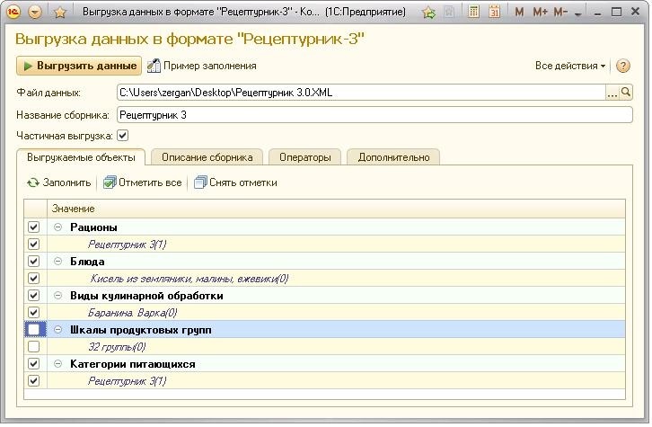Image resolution: width=652 pixels, height=427 pixels.
Task: Click the M+ memory add icon
Action: (x=540, y=13)
